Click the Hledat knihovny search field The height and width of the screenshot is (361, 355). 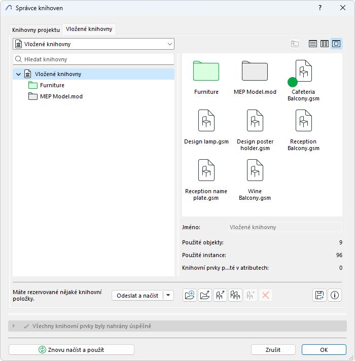[93, 59]
